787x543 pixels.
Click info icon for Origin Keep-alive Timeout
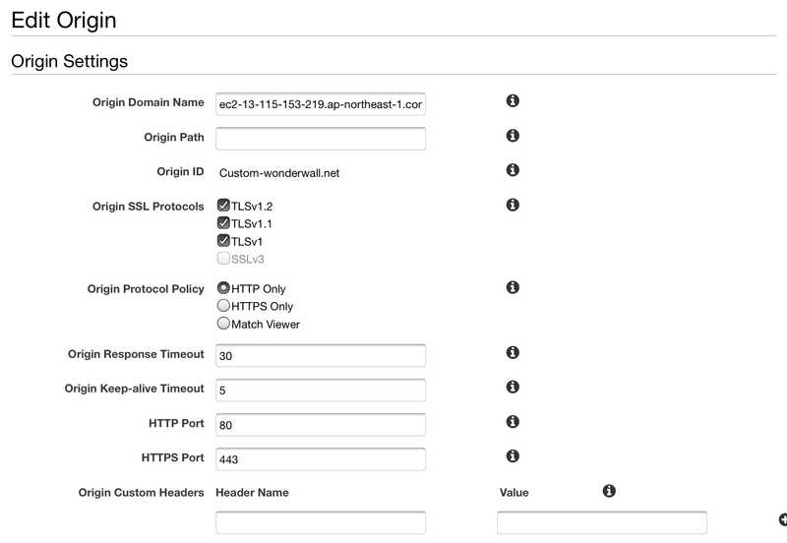[513, 387]
